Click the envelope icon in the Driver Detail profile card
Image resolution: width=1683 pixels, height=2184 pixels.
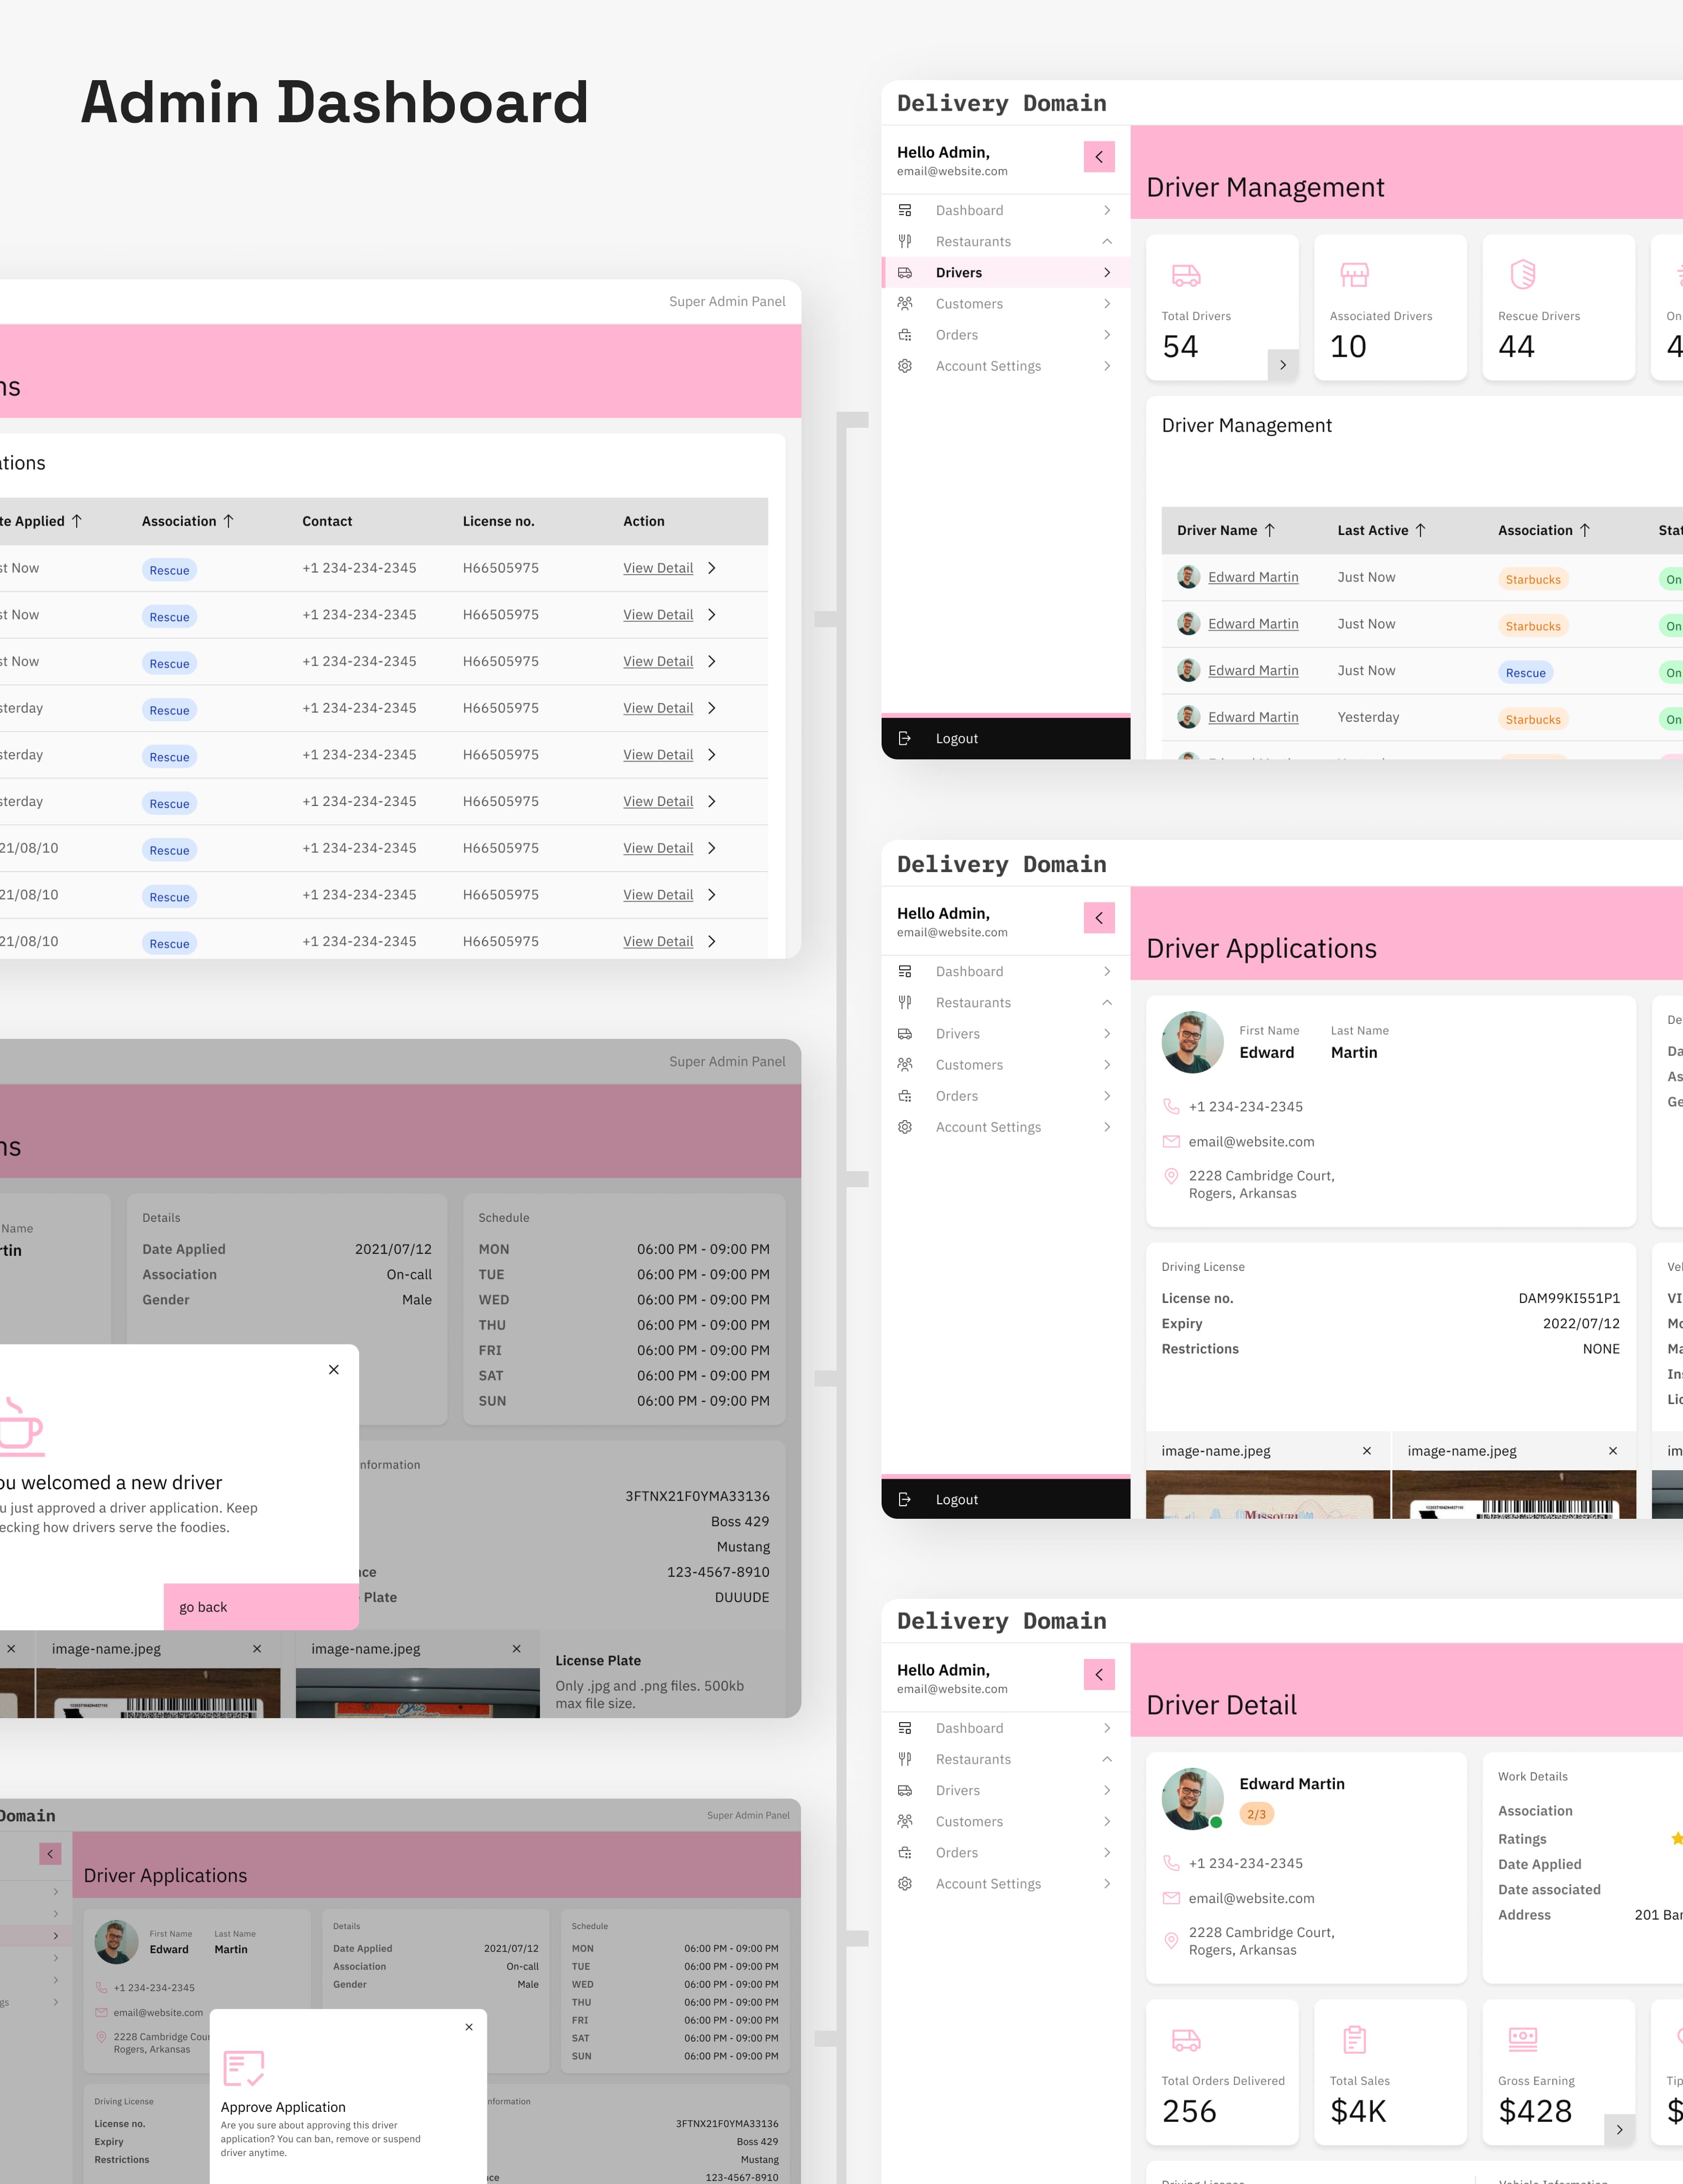[x=1171, y=1898]
